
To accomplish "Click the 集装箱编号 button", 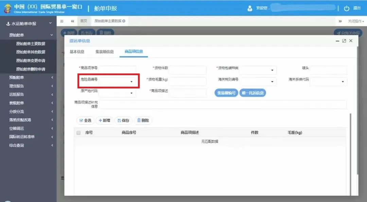I will tap(226, 93).
